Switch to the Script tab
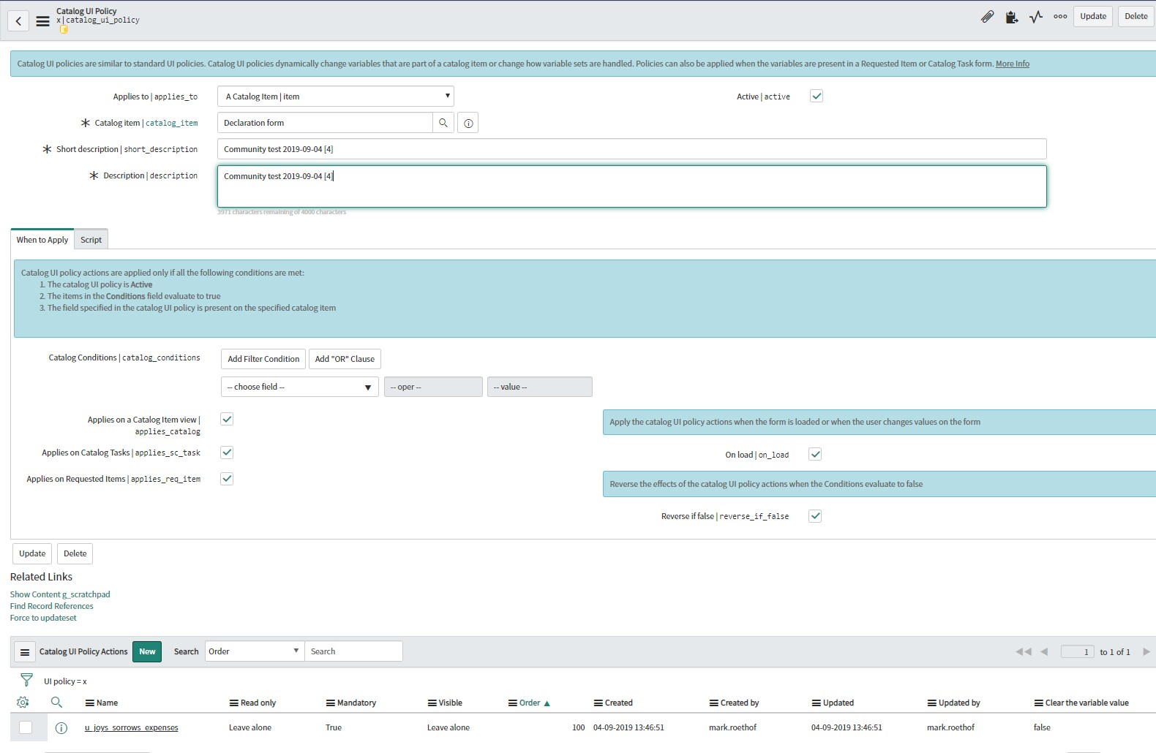Screen dimensions: 1156x753 [x=91, y=240]
